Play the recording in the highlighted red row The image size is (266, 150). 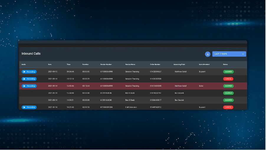[29, 86]
